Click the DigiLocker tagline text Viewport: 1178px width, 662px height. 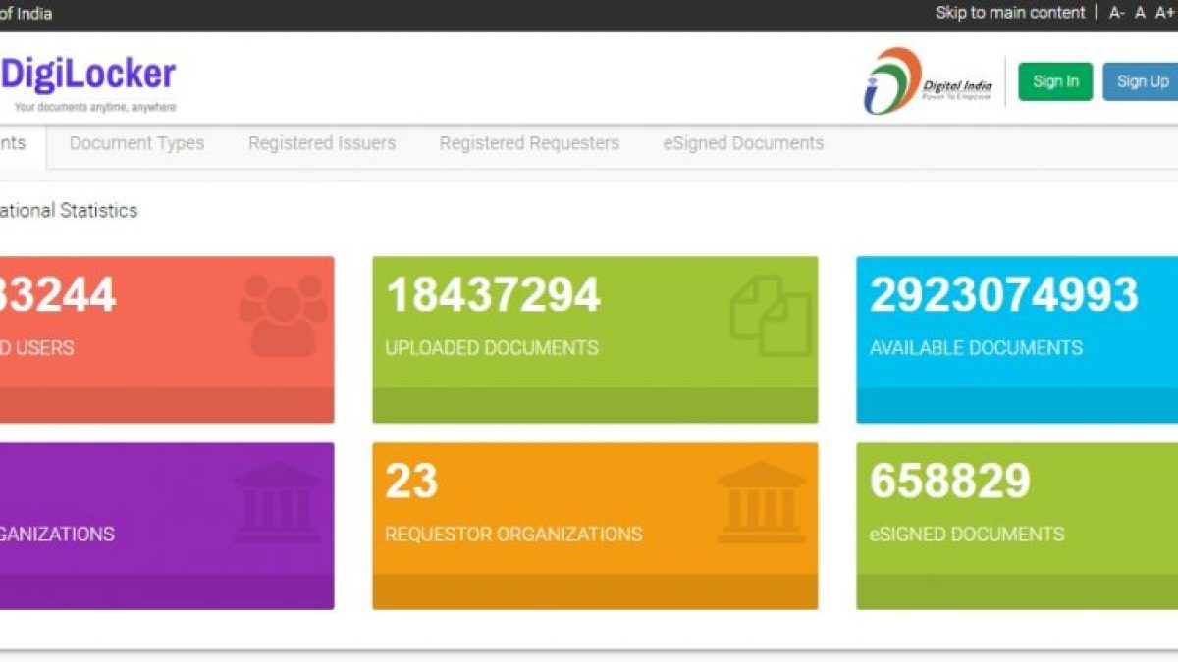95,107
